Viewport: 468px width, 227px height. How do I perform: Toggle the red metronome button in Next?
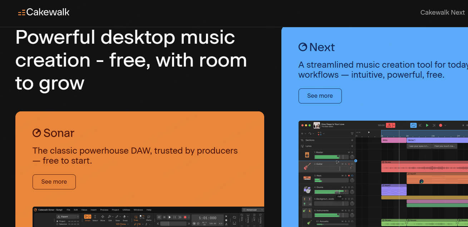point(389,125)
